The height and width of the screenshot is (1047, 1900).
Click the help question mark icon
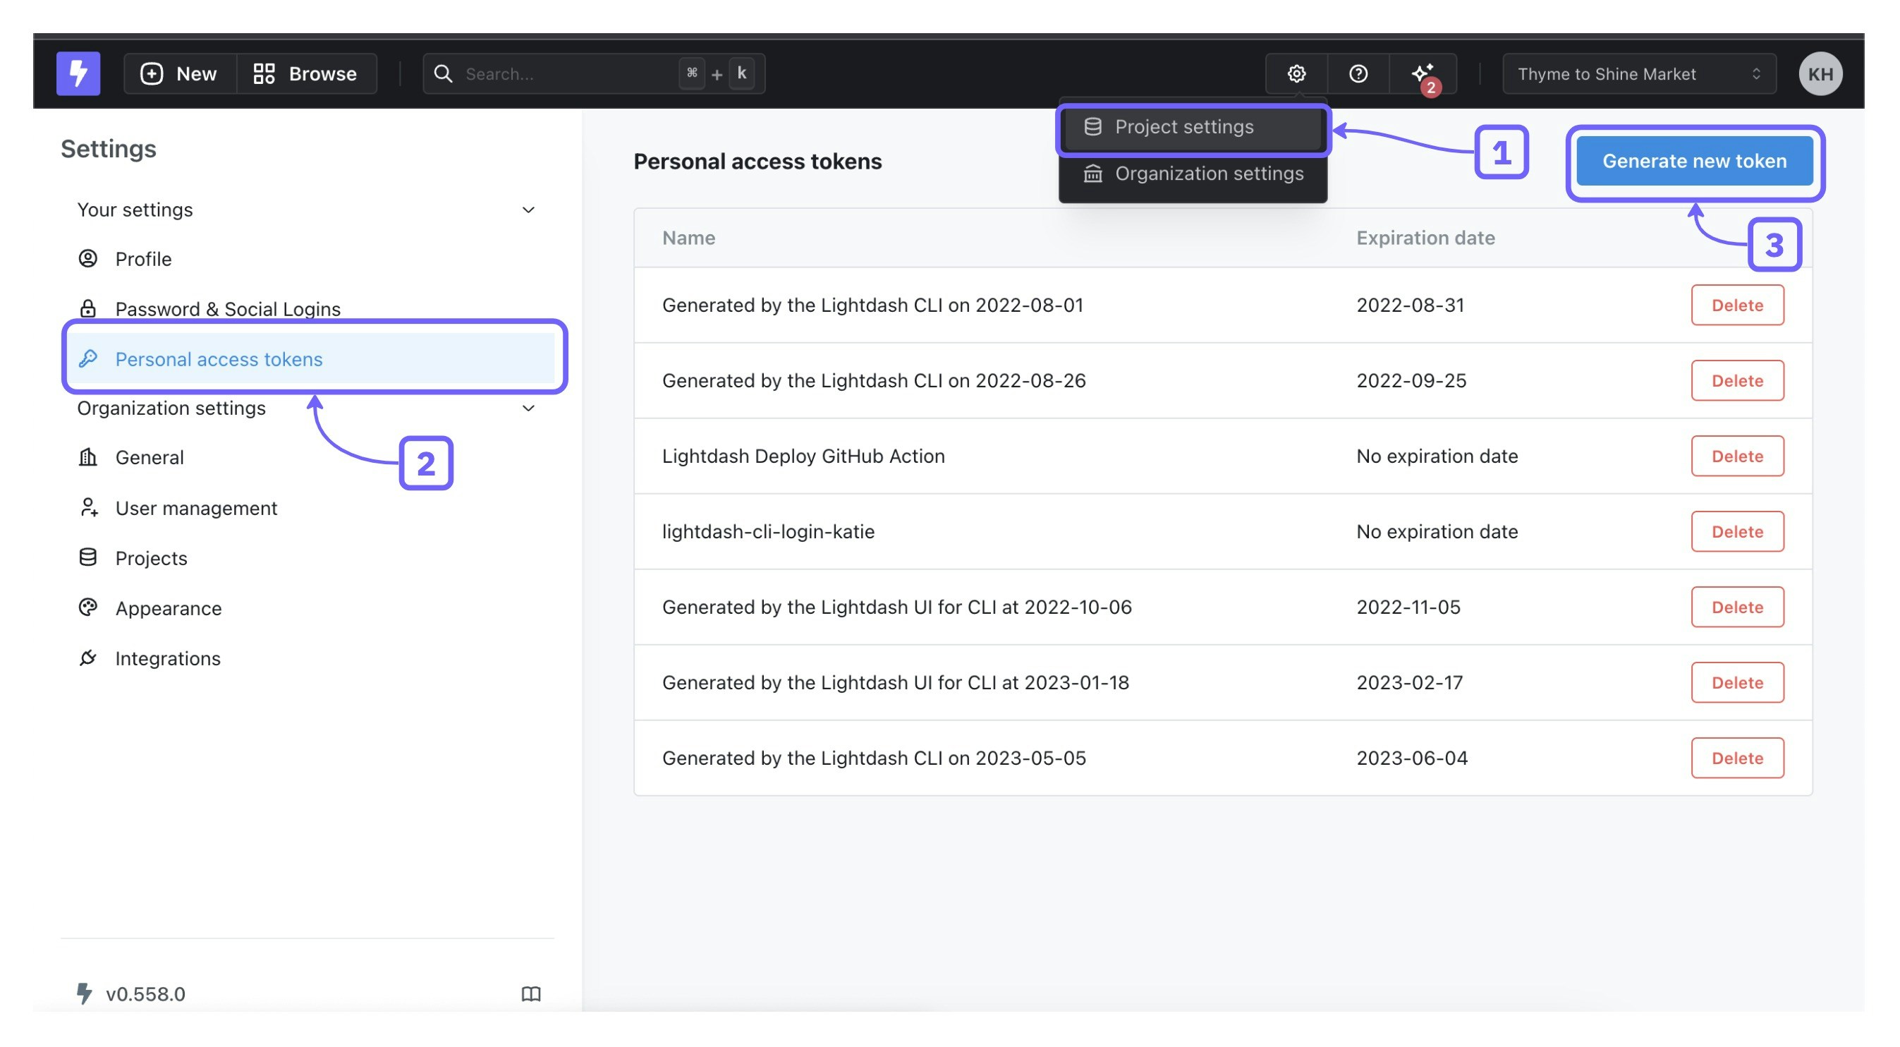click(1358, 74)
